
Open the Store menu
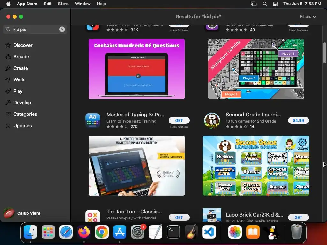pyautogui.click(x=63, y=4)
